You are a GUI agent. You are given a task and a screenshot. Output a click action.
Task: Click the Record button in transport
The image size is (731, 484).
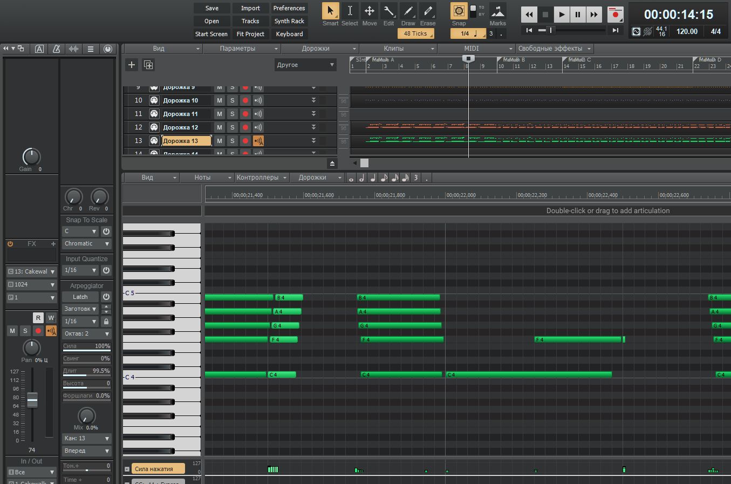[x=614, y=15]
